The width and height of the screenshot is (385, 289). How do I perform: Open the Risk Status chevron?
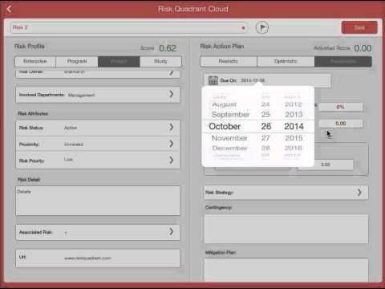click(172, 128)
